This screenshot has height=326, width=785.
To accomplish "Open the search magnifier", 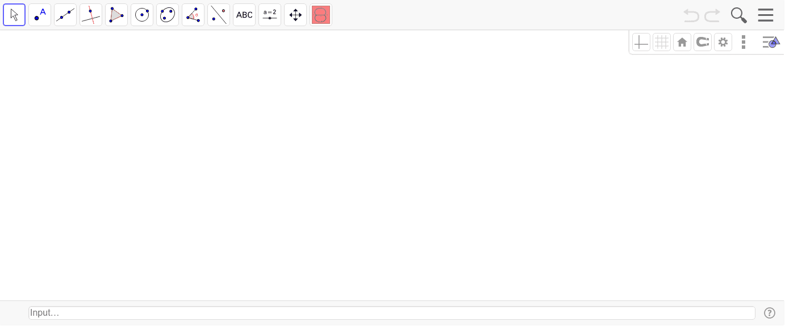I will [738, 15].
